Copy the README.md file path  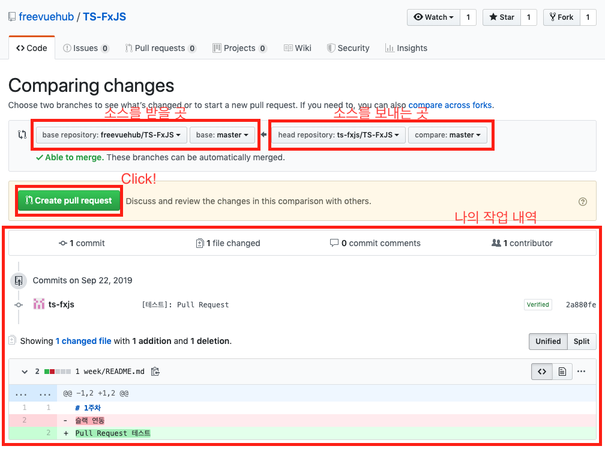(155, 372)
